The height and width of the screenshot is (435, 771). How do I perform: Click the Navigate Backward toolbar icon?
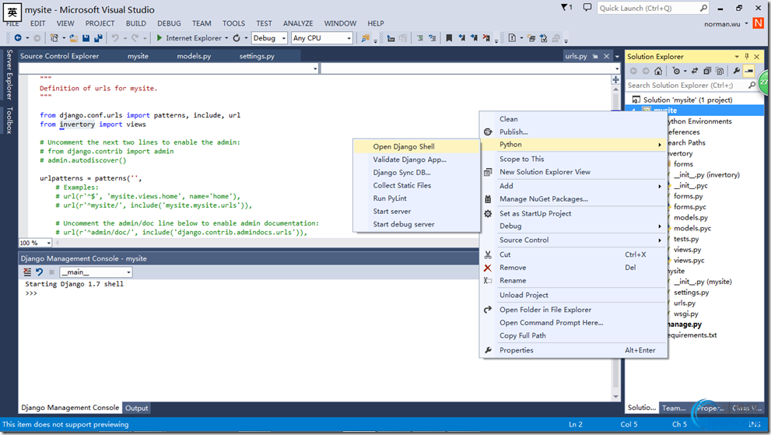(18, 38)
